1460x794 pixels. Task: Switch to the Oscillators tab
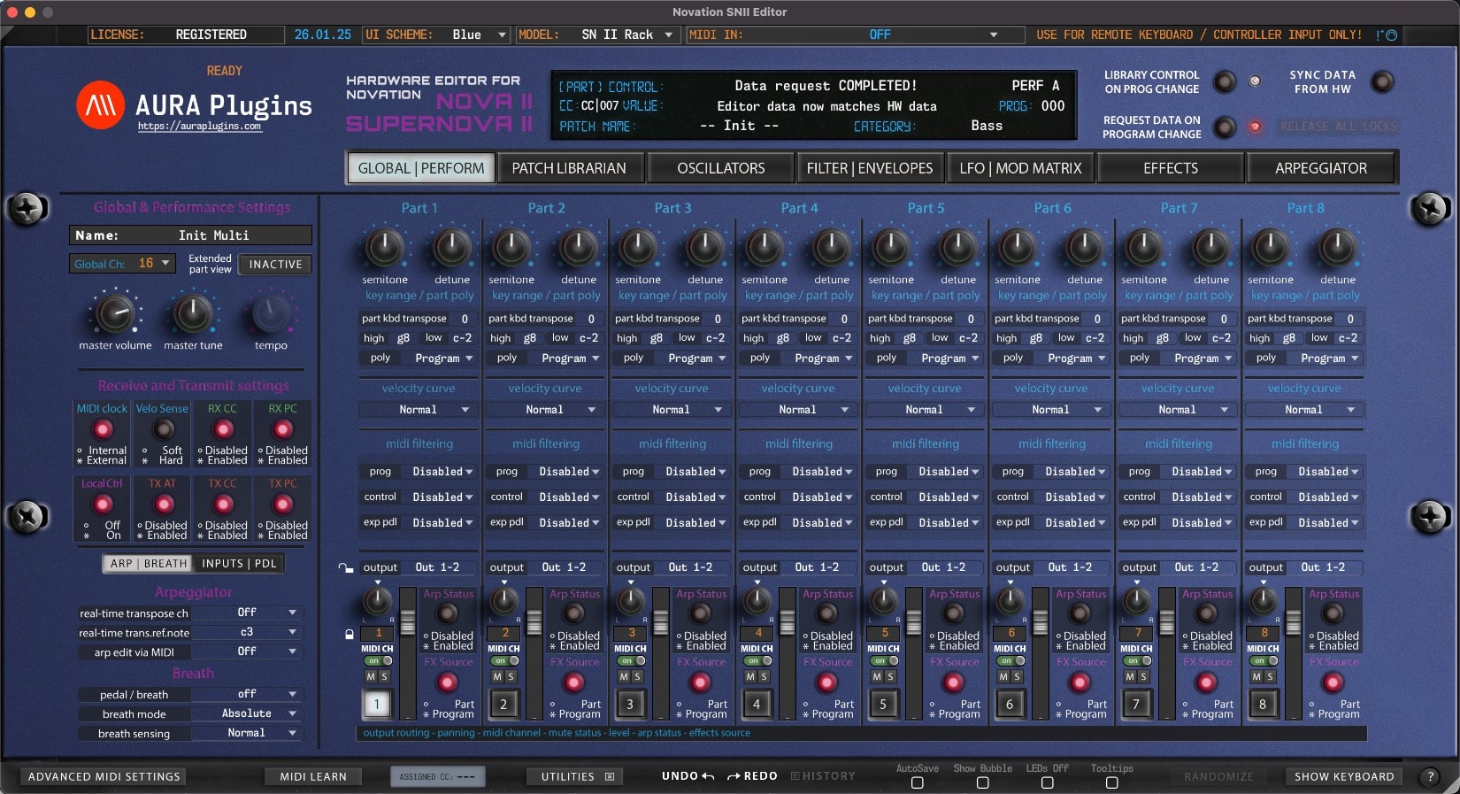pos(721,168)
